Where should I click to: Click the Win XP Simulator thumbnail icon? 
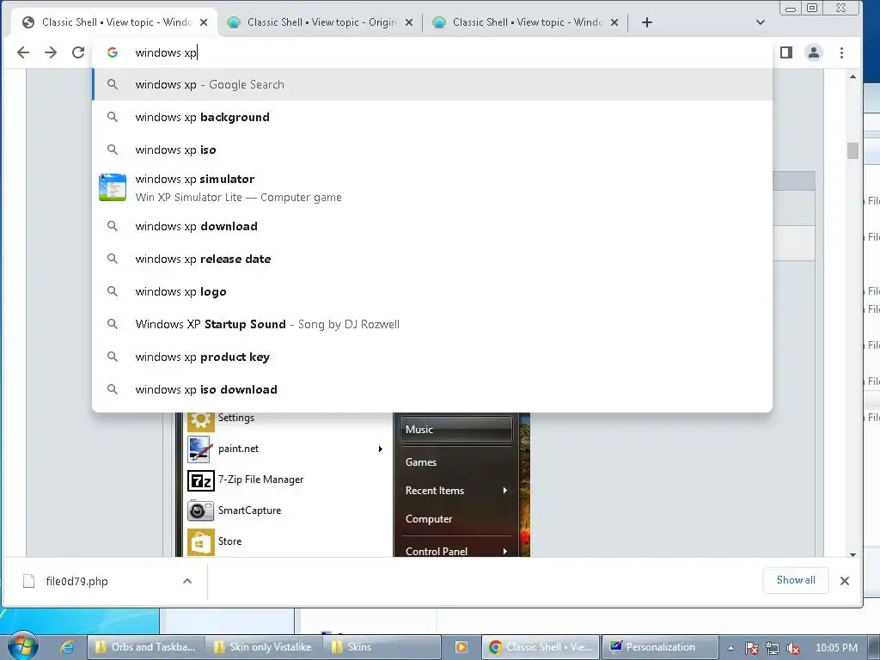[x=113, y=187]
